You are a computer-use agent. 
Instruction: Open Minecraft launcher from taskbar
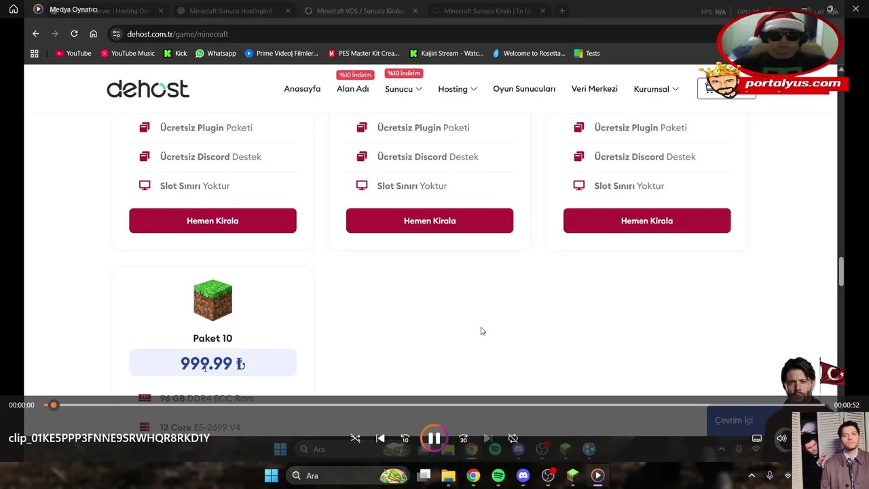(573, 475)
